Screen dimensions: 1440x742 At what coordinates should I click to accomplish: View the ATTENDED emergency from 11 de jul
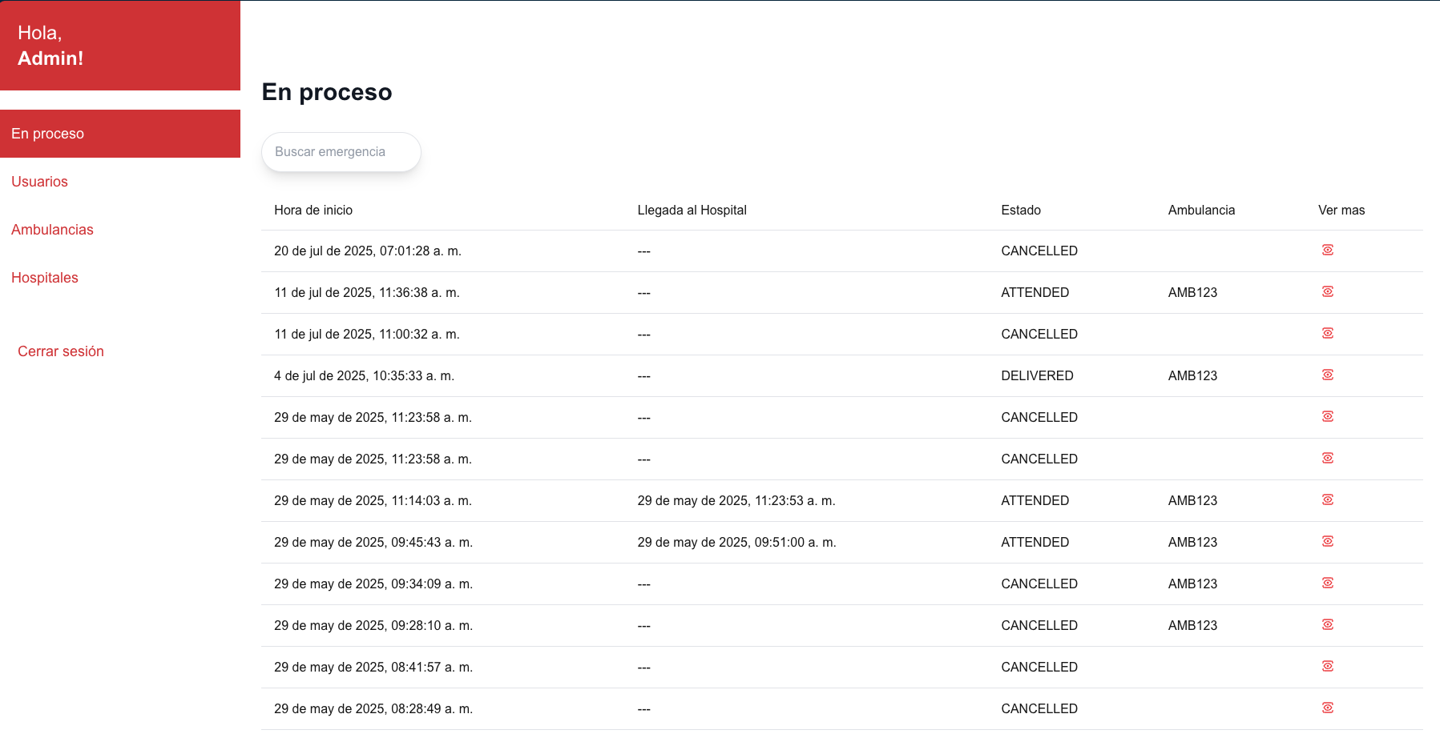1328,291
